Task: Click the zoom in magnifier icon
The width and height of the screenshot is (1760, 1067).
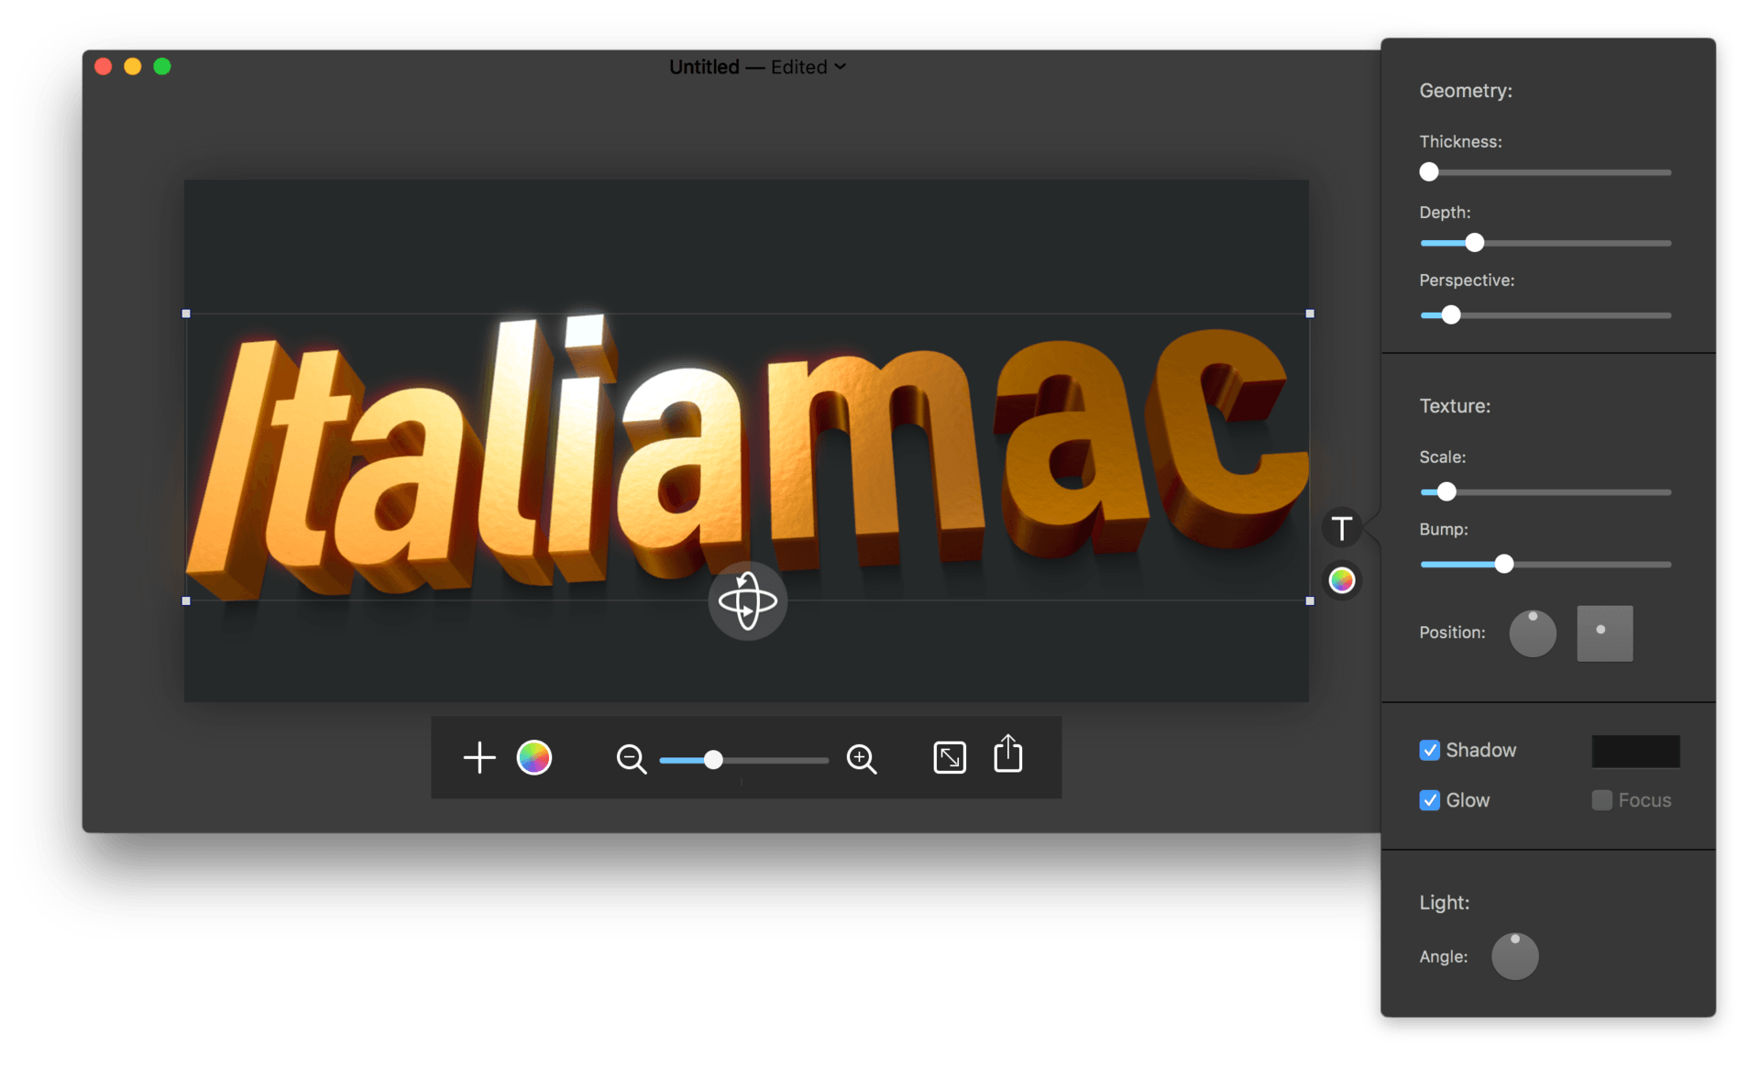Action: pos(862,759)
